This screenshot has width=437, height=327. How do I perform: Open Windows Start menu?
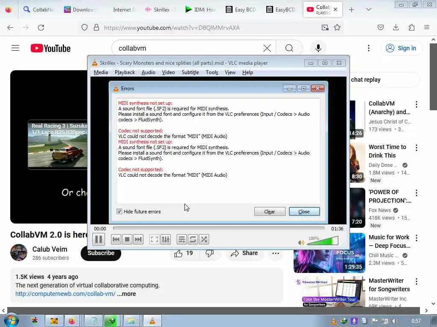point(11,320)
